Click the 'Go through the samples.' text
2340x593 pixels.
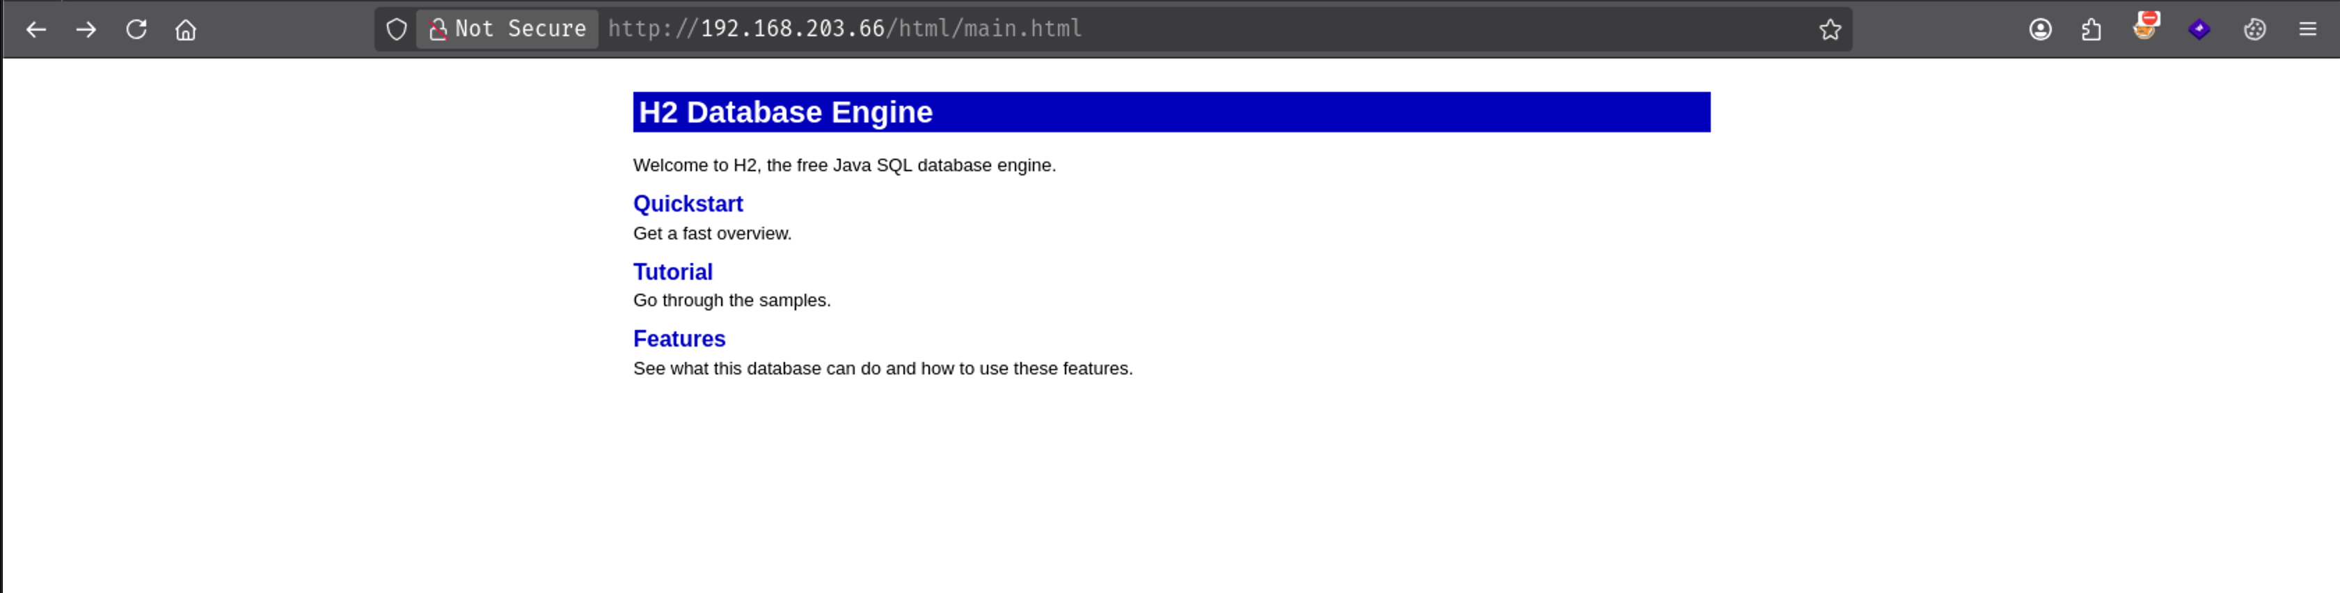coord(732,301)
